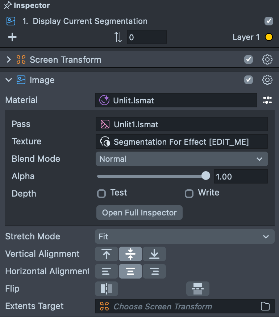
Task: Disable the Display Current Segmentation object checkbox
Action: [x=268, y=21]
